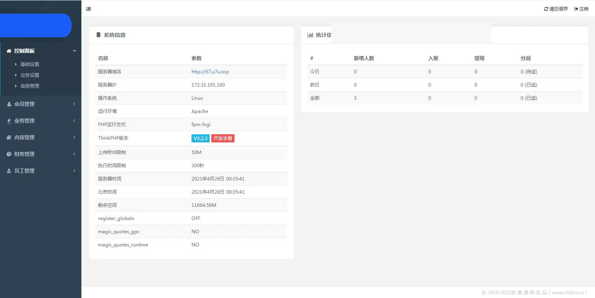The width and height of the screenshot is (595, 298).
Task: Open 基础设置 submenu item
Action: [29, 64]
